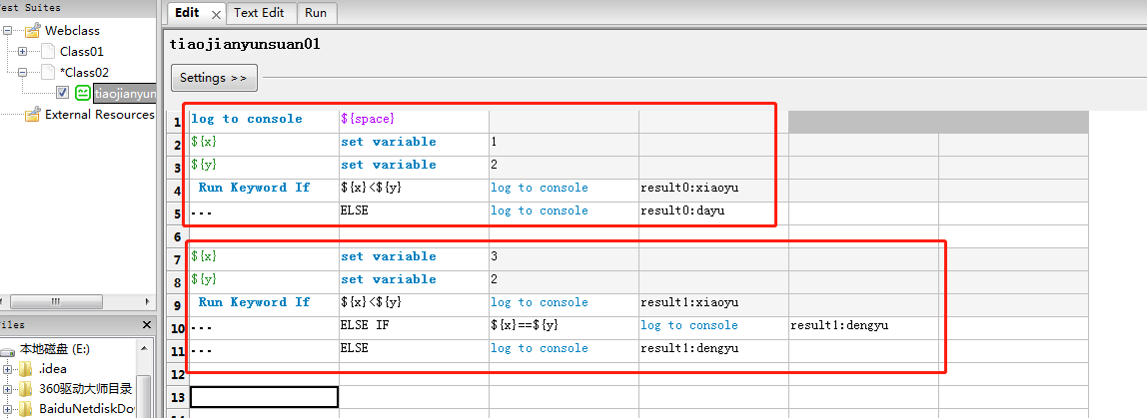The width and height of the screenshot is (1147, 418).
Task: Click the *Class02 file icon
Action: pos(48,73)
